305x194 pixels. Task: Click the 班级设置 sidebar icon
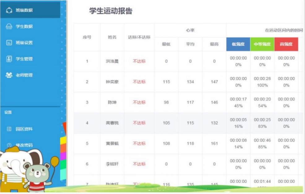coord(9,43)
